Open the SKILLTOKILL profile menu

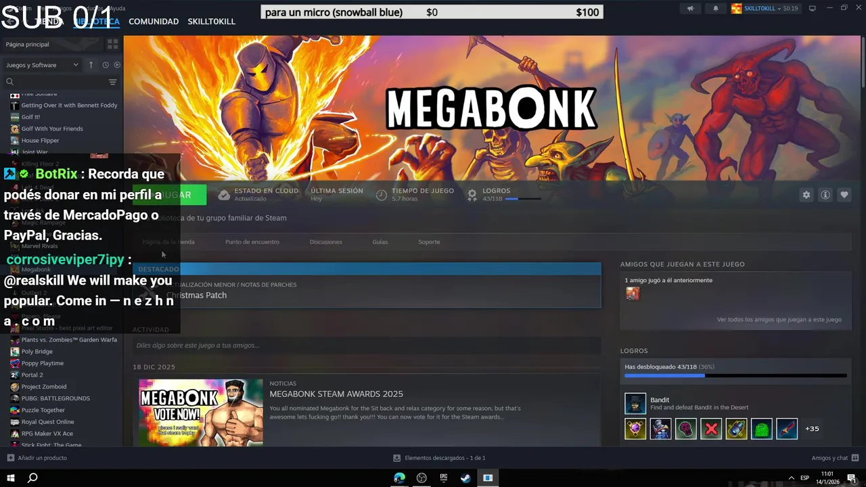212,22
